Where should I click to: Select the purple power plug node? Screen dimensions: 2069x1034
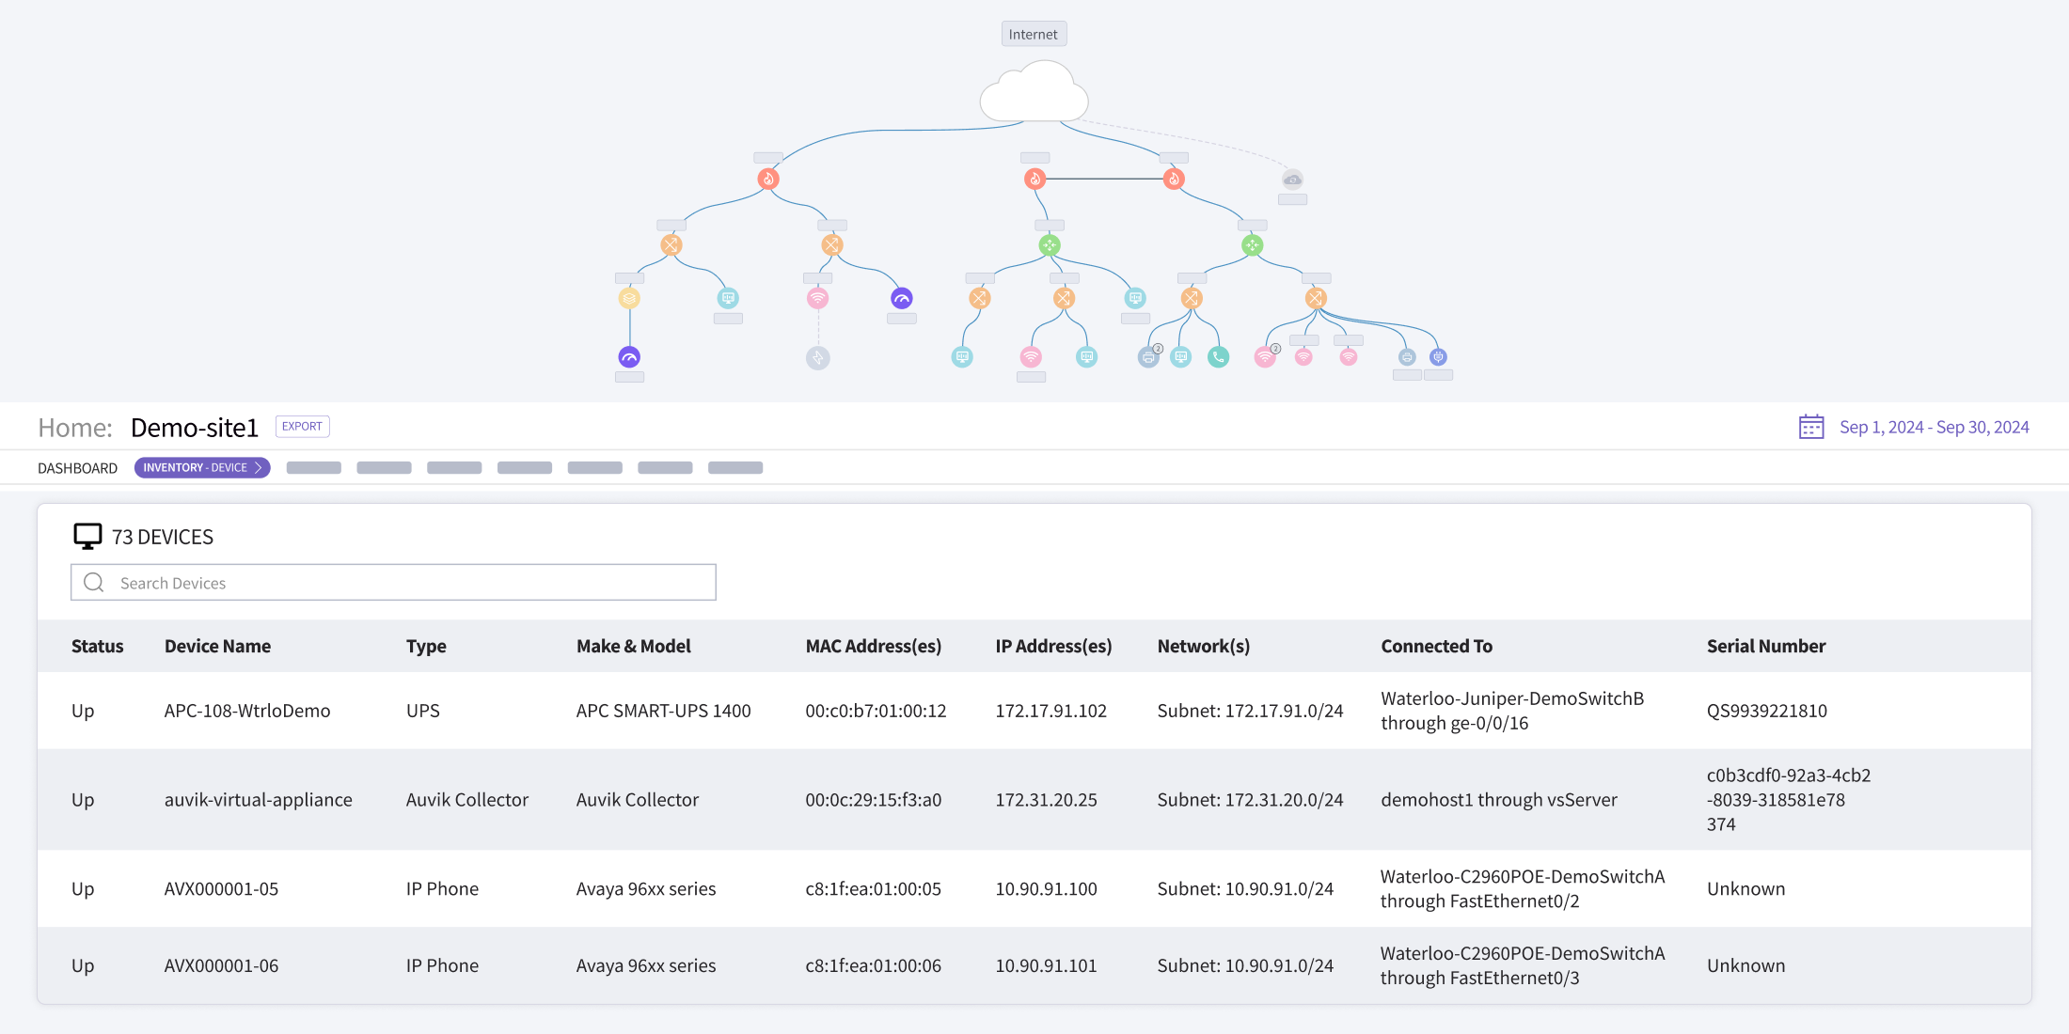(1438, 357)
